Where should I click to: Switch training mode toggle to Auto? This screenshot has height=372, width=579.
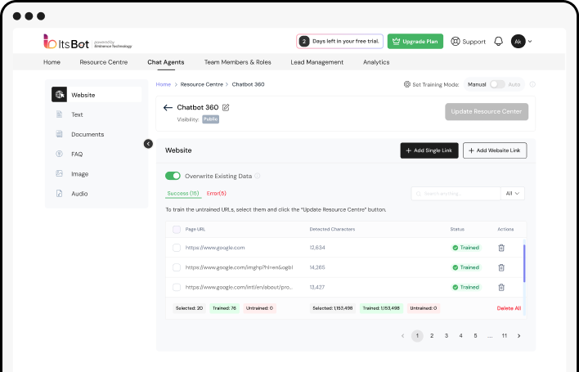point(497,84)
